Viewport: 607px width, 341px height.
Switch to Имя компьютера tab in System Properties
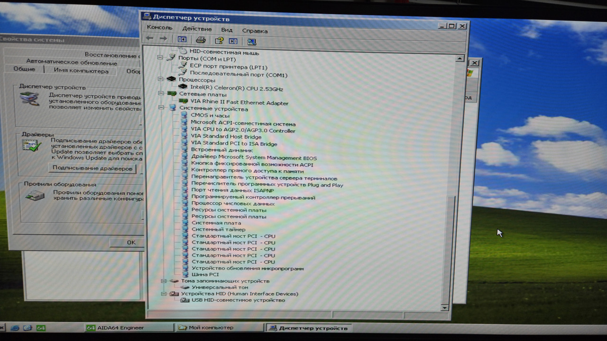(81, 71)
